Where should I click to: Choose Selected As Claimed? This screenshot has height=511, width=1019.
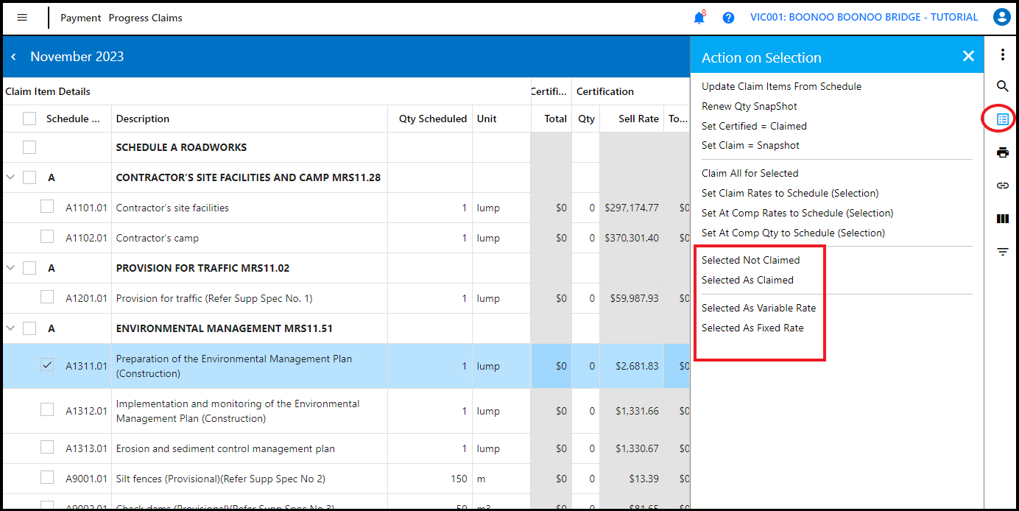(x=747, y=280)
